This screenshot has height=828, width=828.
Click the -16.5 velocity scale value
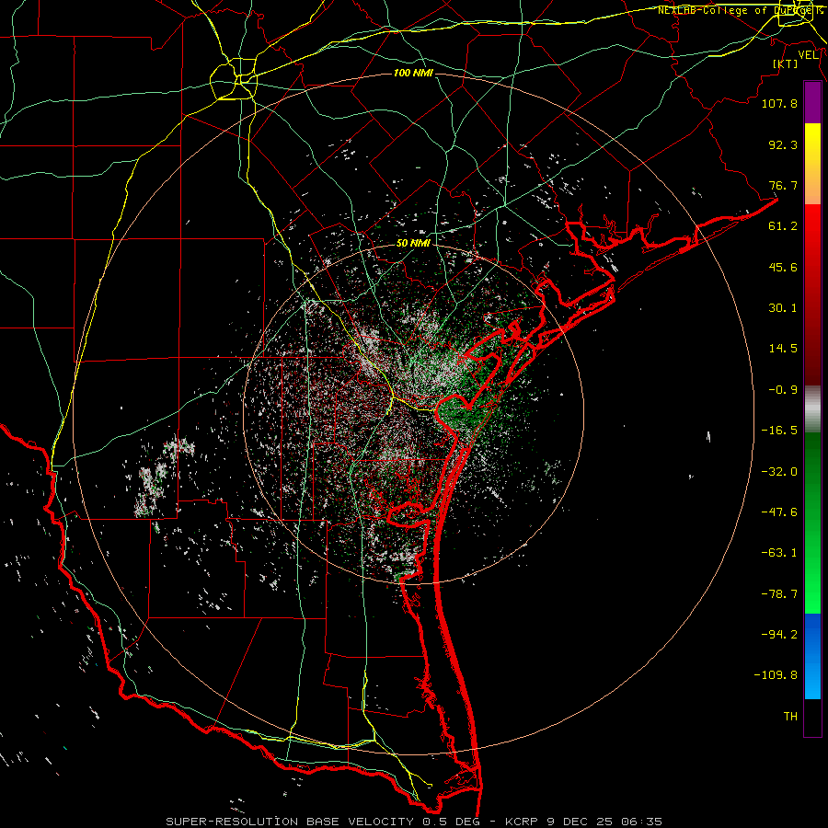779,431
